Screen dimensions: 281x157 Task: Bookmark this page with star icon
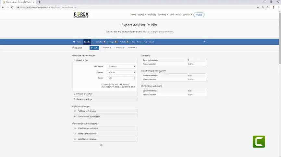point(268,7)
